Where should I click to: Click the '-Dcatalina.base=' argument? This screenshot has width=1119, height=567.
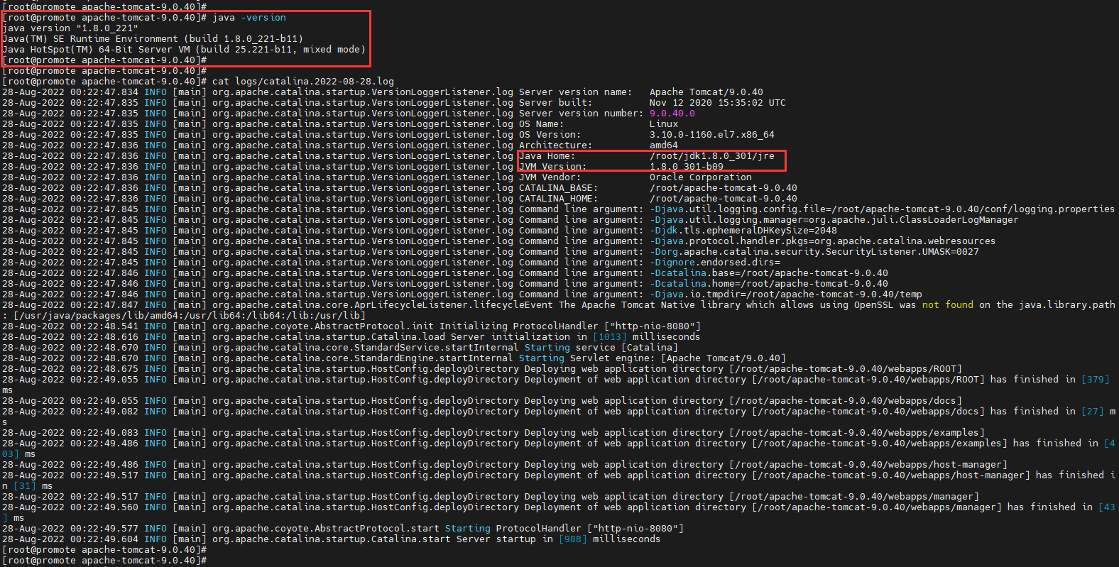(x=769, y=273)
